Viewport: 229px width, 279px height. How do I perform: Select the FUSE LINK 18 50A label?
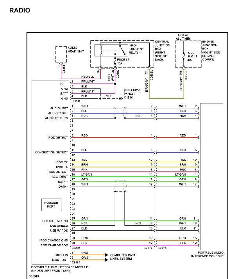click(192, 57)
